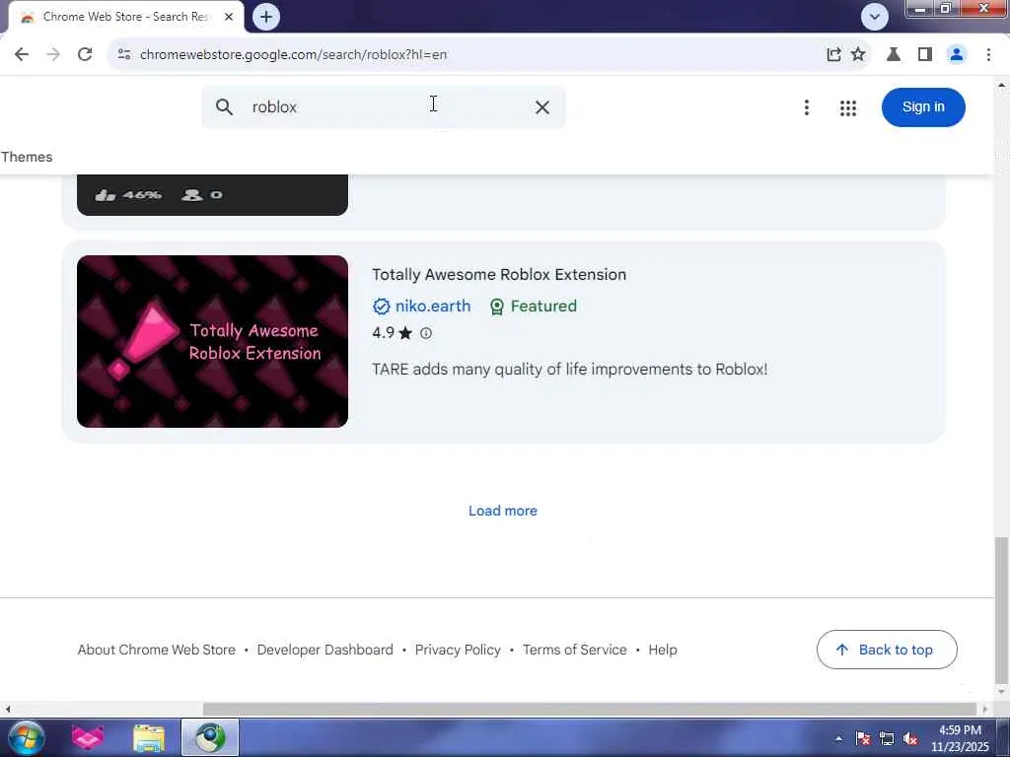This screenshot has width=1010, height=757.
Task: Open the Google apps grid
Action: point(847,107)
